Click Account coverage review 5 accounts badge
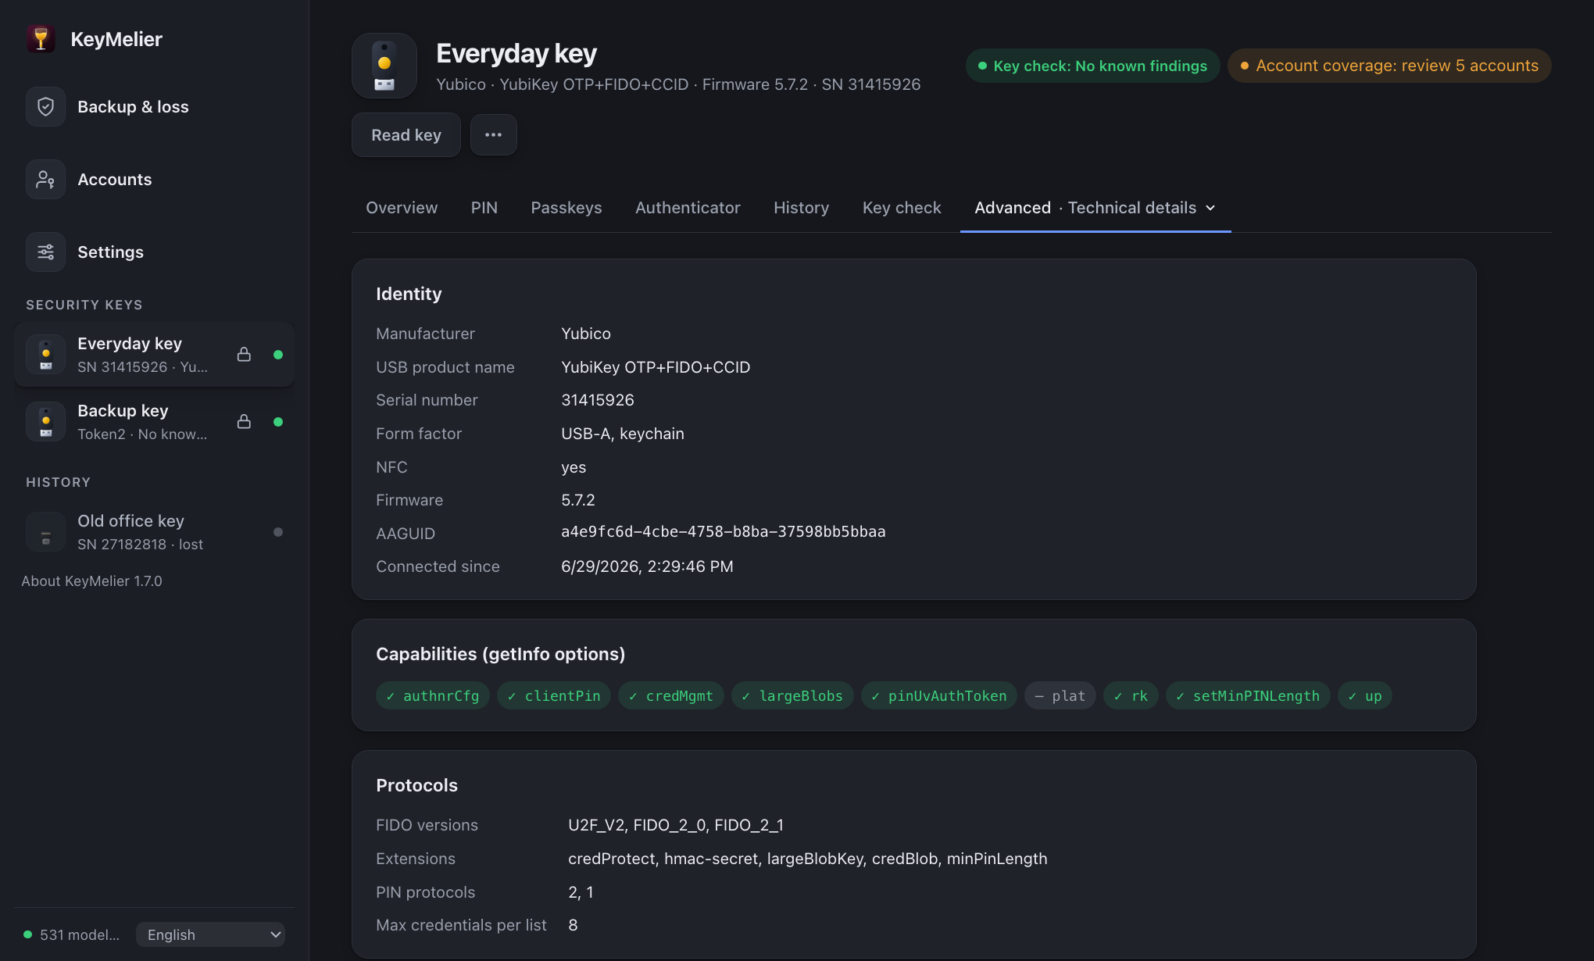This screenshot has width=1594, height=961. [x=1389, y=66]
